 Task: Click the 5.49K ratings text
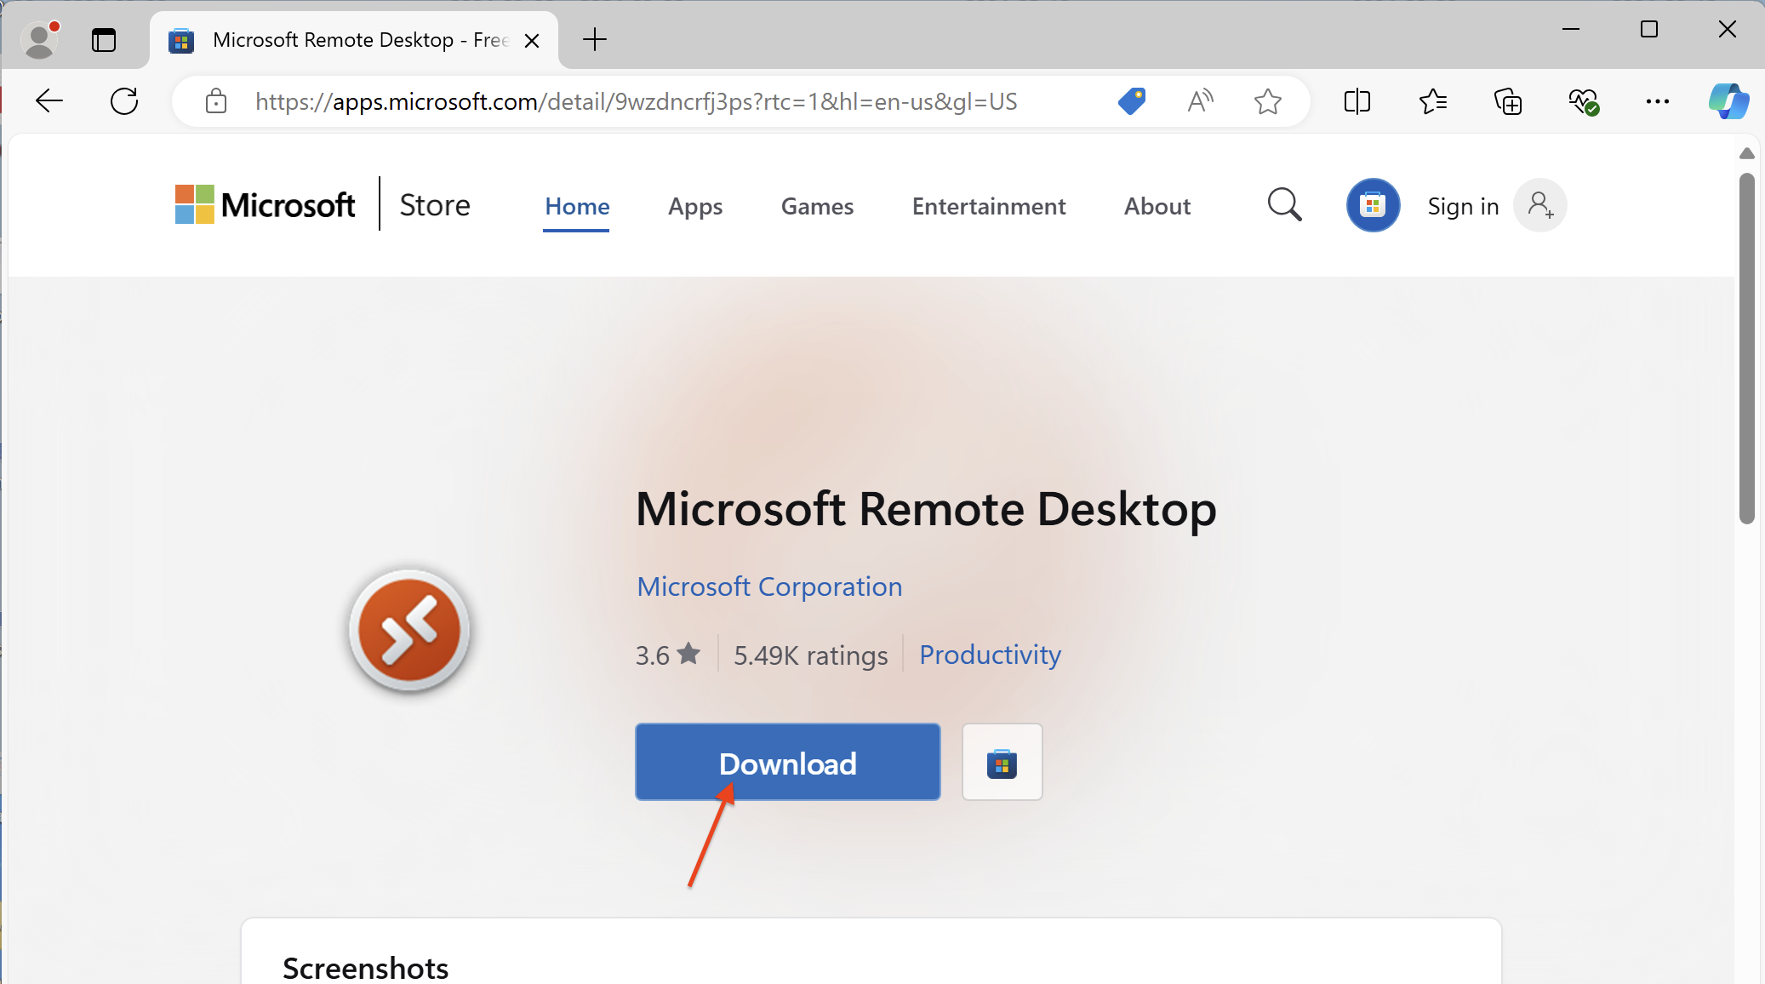811,655
